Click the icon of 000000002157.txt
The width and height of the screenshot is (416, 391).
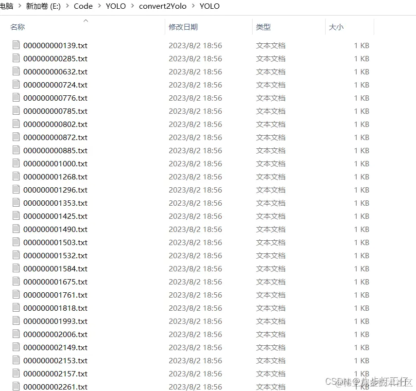pyautogui.click(x=16, y=373)
